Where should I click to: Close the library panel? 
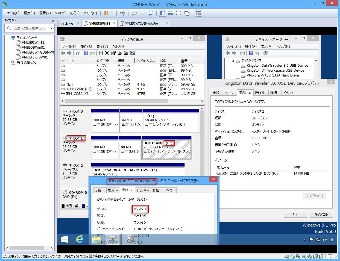(53, 21)
